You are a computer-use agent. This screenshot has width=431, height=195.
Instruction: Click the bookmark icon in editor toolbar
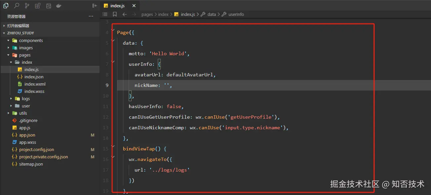click(115, 14)
